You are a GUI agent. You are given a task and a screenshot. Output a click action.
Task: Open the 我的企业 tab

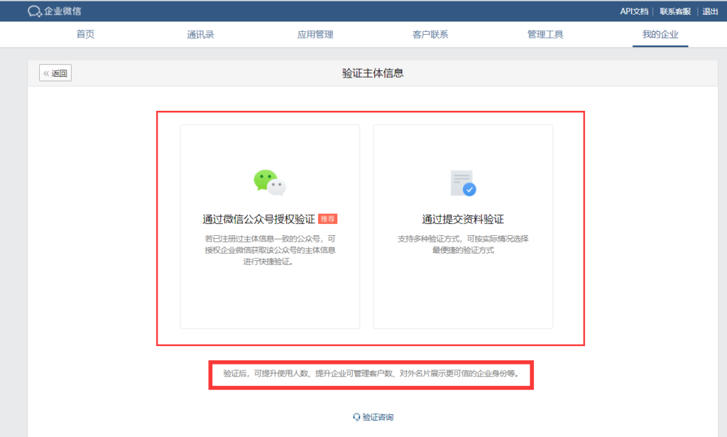point(660,34)
